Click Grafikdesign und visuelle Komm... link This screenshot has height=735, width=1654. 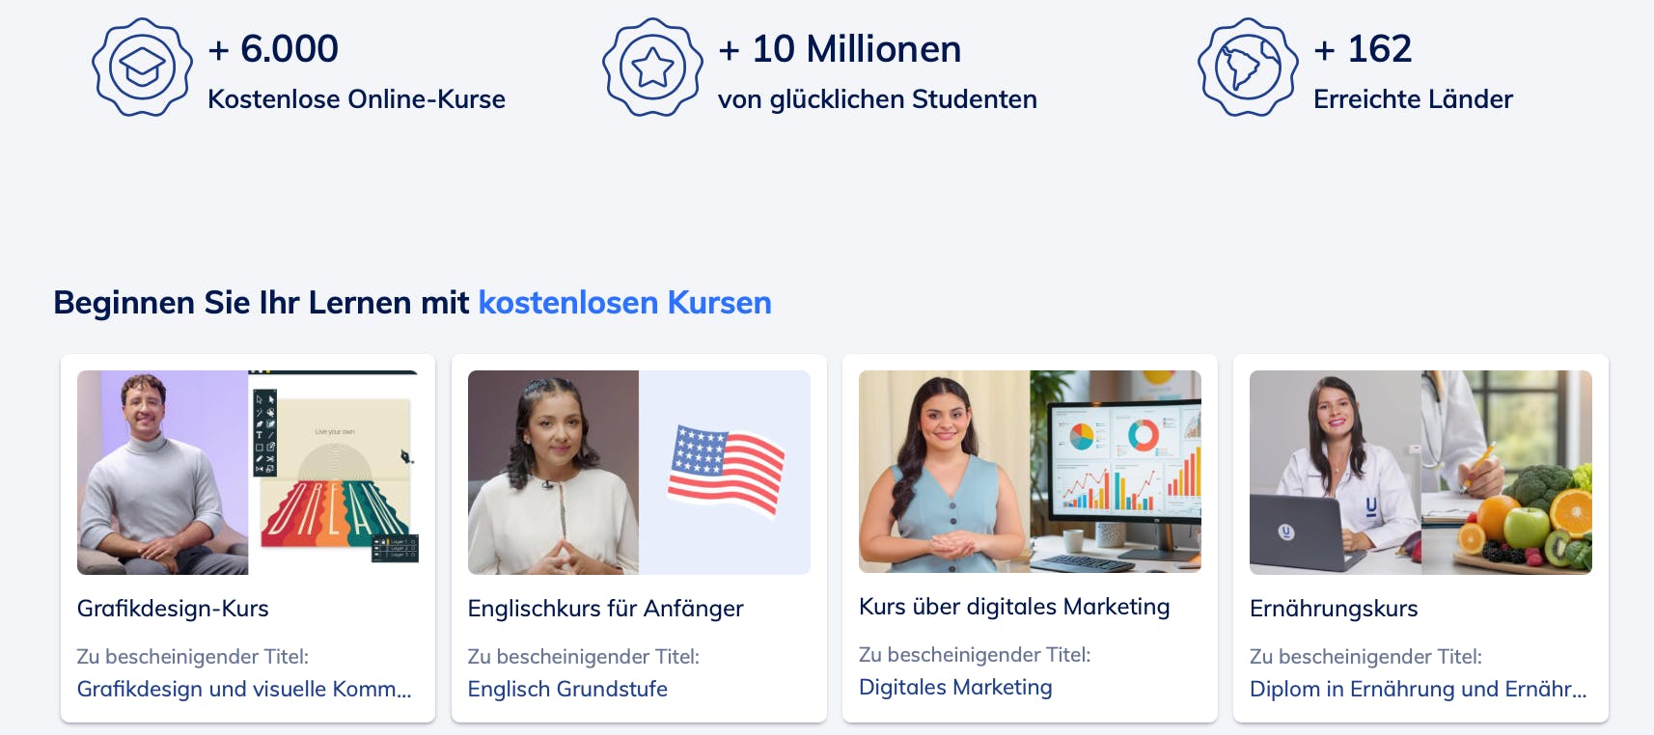[244, 689]
